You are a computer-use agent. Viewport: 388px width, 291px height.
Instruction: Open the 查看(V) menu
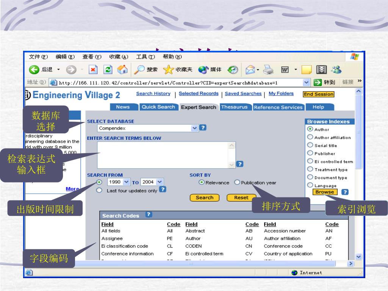coord(92,57)
